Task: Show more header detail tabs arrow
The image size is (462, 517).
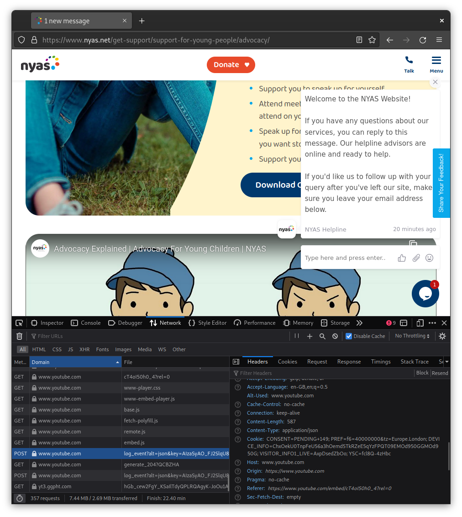Action: (x=447, y=362)
